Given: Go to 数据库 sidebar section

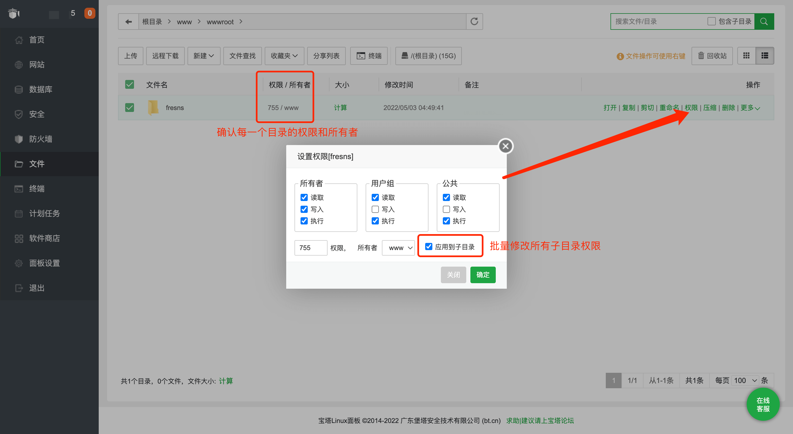Looking at the screenshot, I should coord(40,89).
